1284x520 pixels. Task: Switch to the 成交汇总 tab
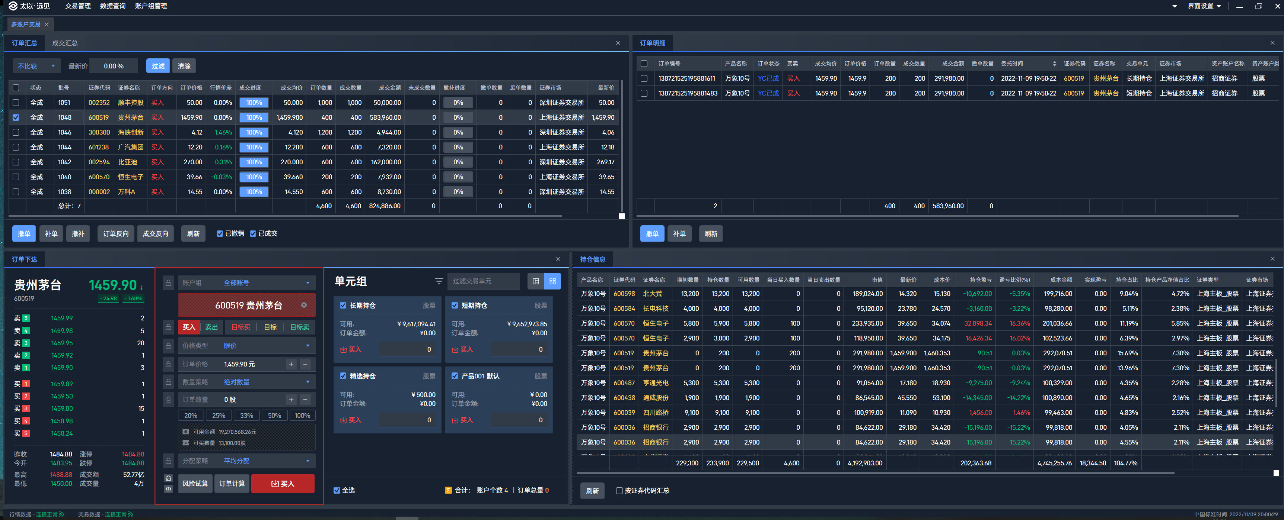tap(65, 43)
